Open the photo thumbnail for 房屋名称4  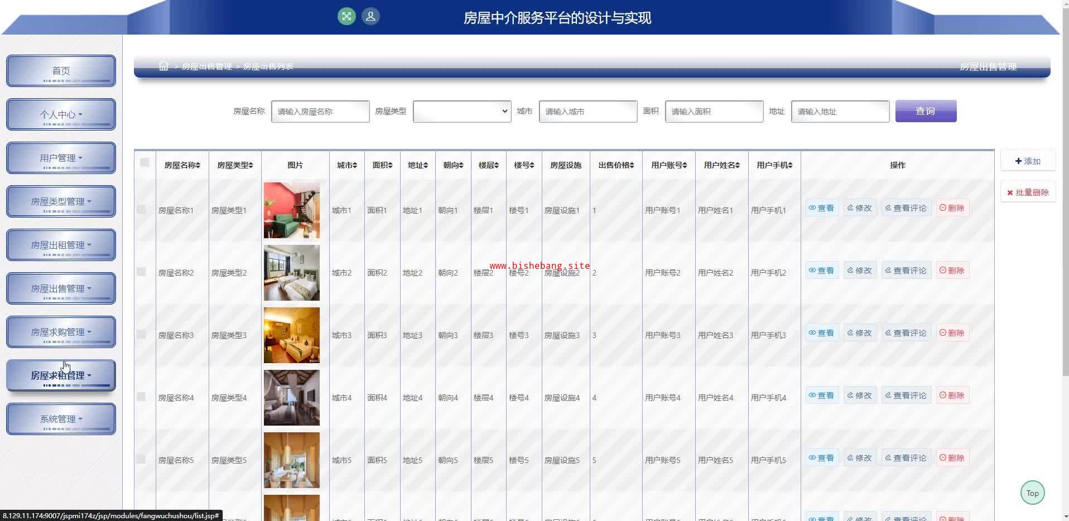click(292, 398)
